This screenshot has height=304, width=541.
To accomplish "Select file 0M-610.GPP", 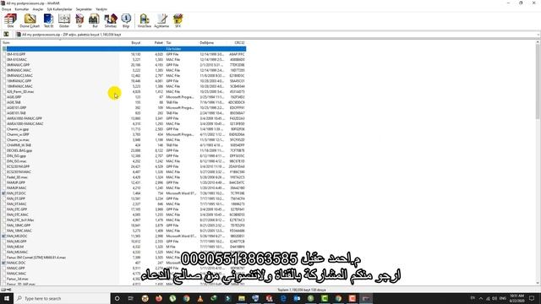I will pyautogui.click(x=16, y=54).
